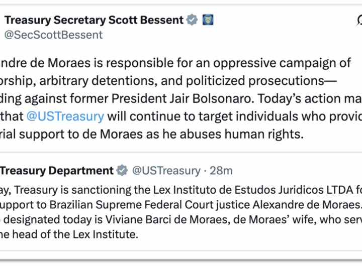Click the Treasury seal affiliation badge

click(208, 21)
